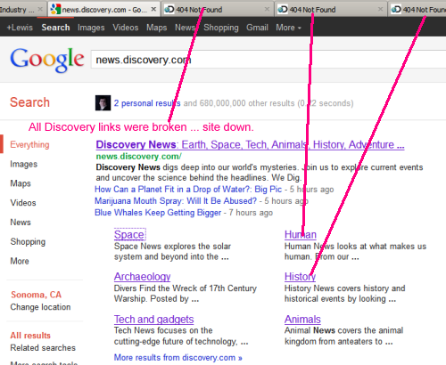Open the Human sitelink
446x365 pixels.
point(301,235)
